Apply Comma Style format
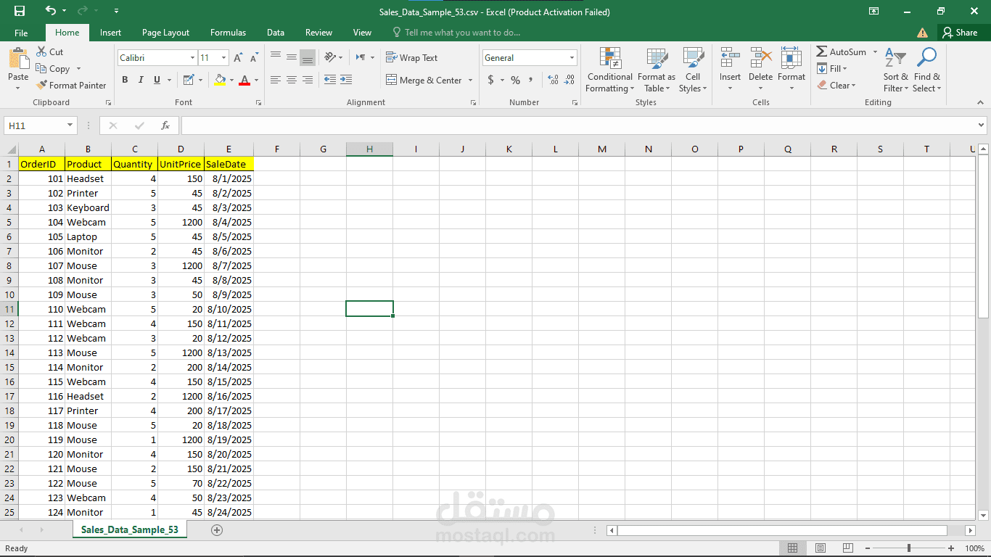The width and height of the screenshot is (991, 557). [531, 80]
